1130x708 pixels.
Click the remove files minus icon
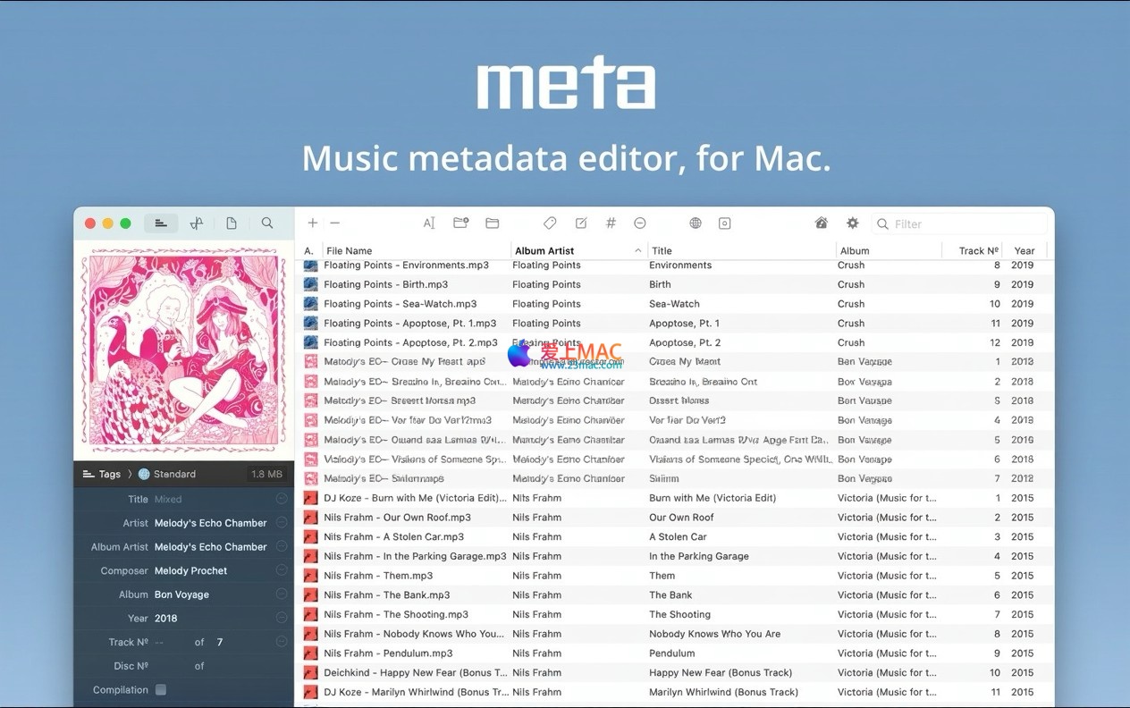click(334, 223)
